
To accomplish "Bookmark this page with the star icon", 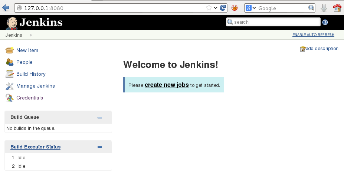I will [209, 8].
